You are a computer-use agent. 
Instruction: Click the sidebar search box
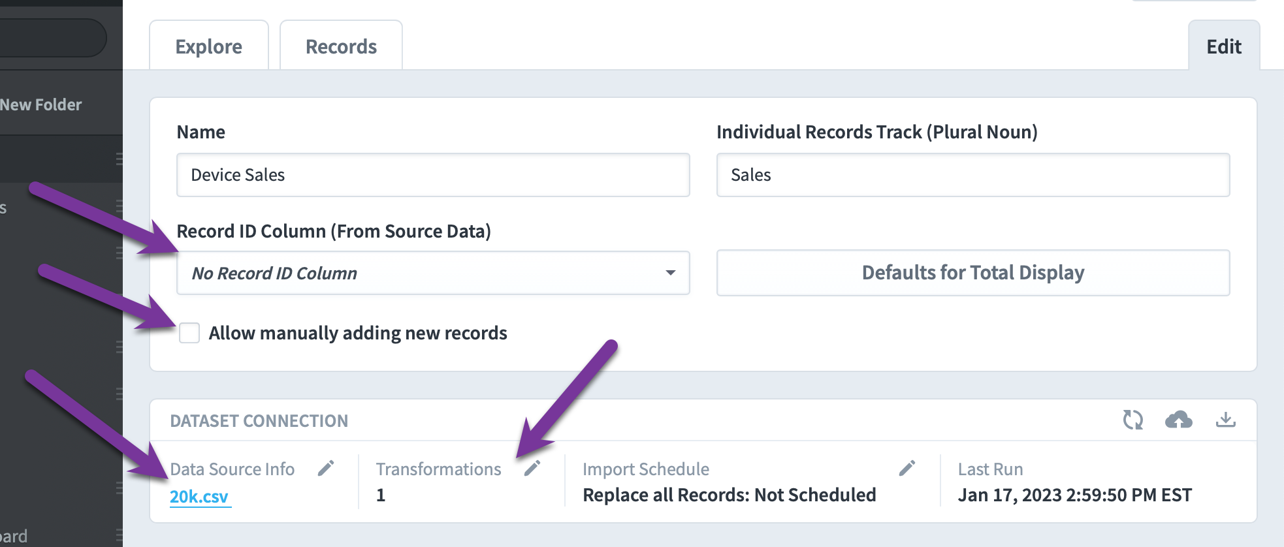52,38
